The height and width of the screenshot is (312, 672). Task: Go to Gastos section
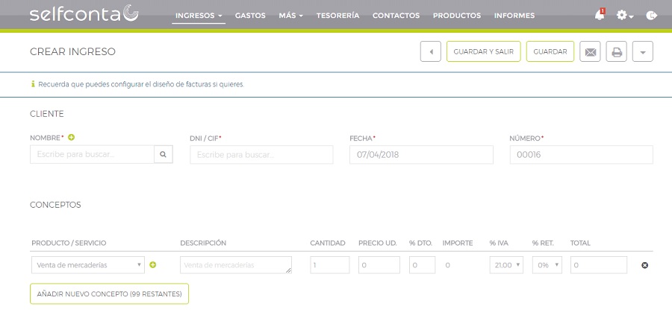(x=250, y=16)
